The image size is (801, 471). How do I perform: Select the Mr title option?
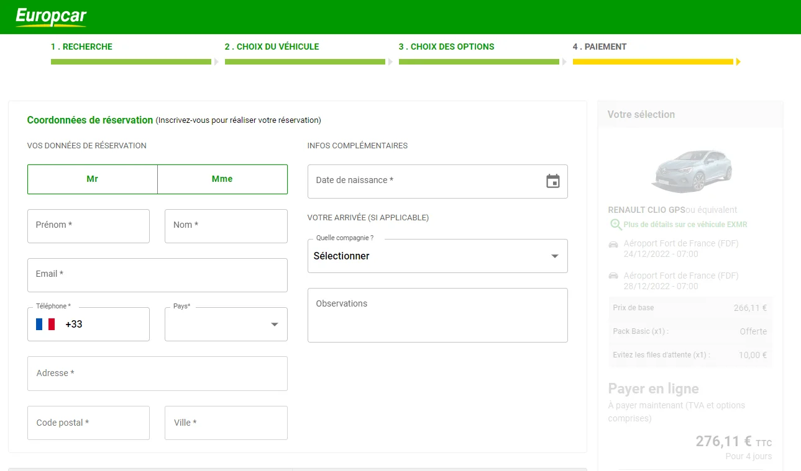(x=93, y=179)
